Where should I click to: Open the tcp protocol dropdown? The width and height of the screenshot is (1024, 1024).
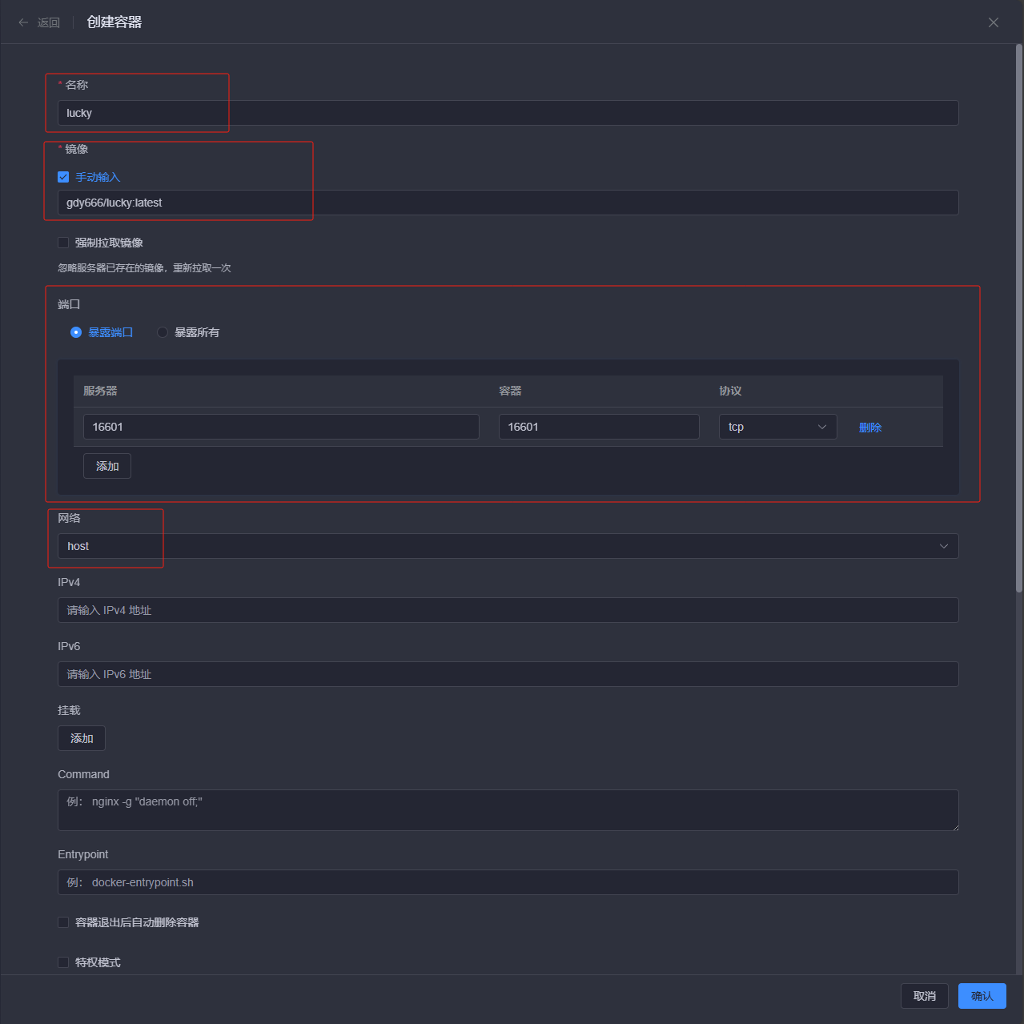point(777,427)
